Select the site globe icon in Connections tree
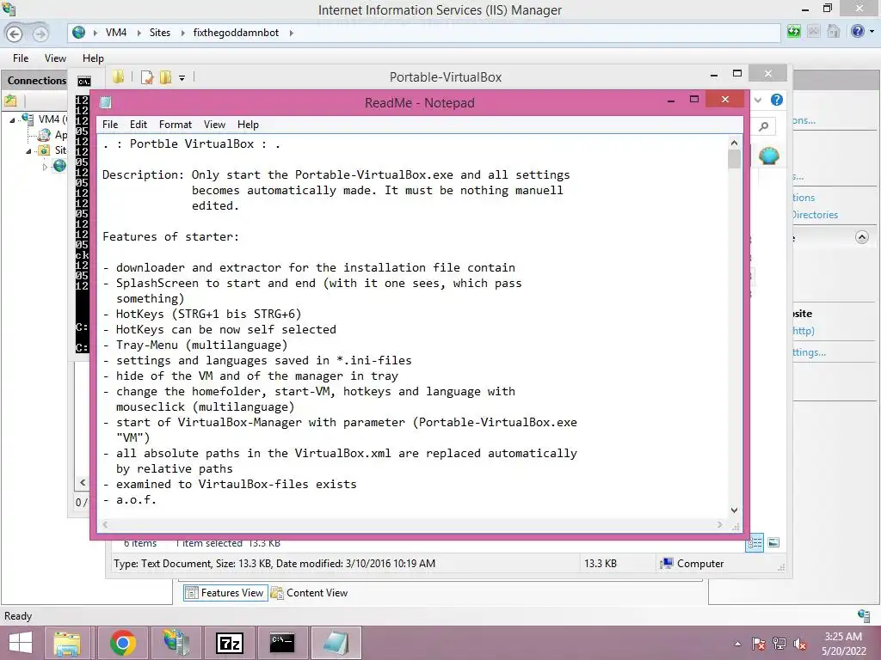The width and height of the screenshot is (881, 660). 59,166
